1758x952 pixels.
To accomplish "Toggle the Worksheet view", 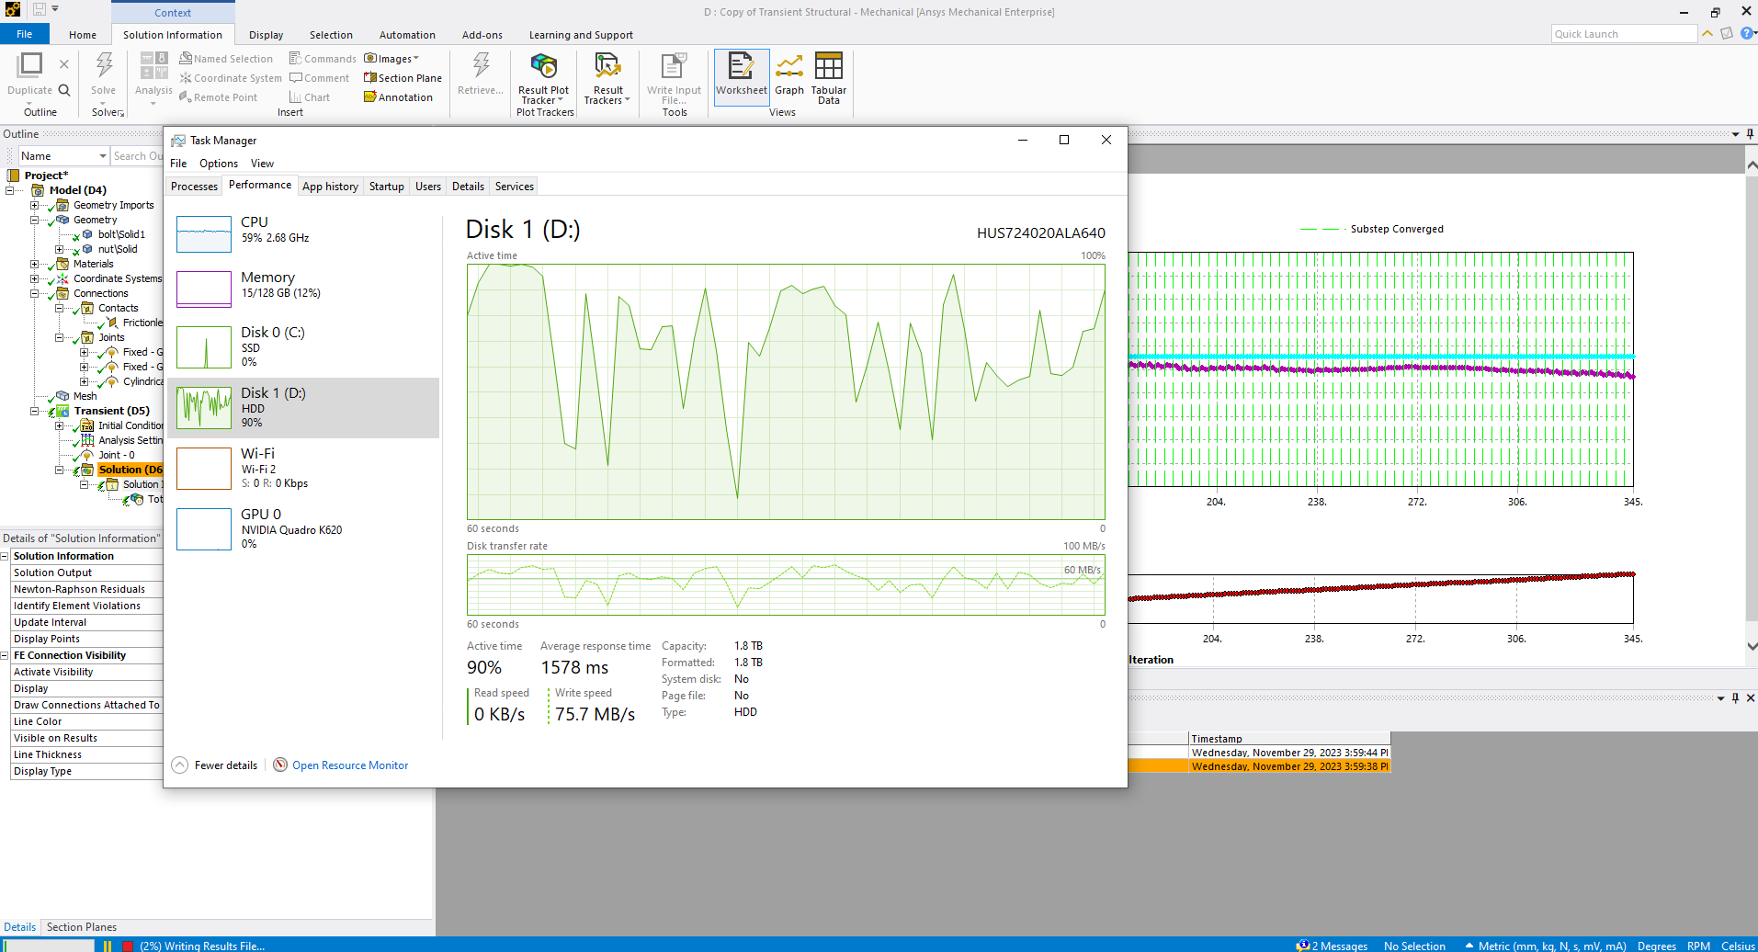I will pos(742,75).
